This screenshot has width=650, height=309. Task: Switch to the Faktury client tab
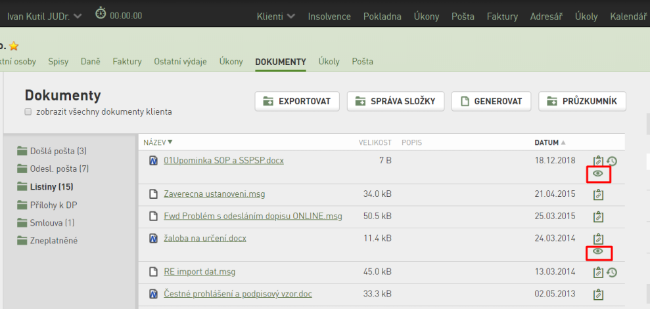[127, 62]
